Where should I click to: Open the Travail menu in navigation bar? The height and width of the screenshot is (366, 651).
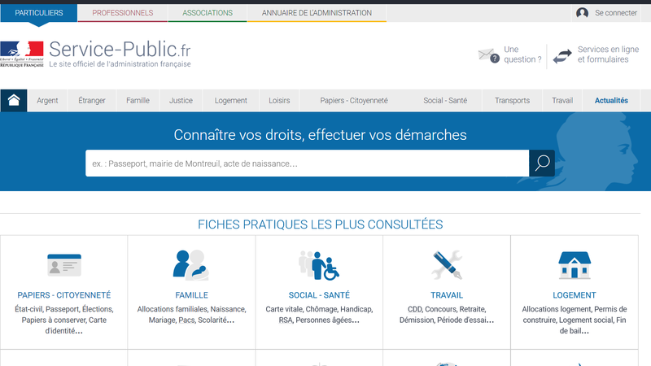[x=562, y=100]
